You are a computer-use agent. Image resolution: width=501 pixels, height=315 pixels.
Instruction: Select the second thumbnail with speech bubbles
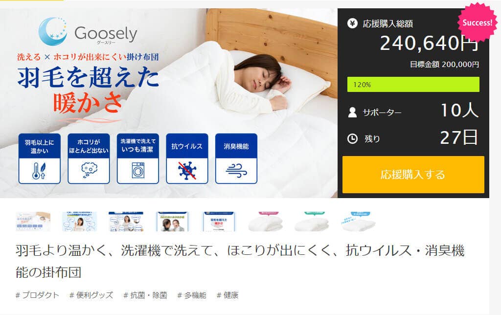click(x=79, y=222)
